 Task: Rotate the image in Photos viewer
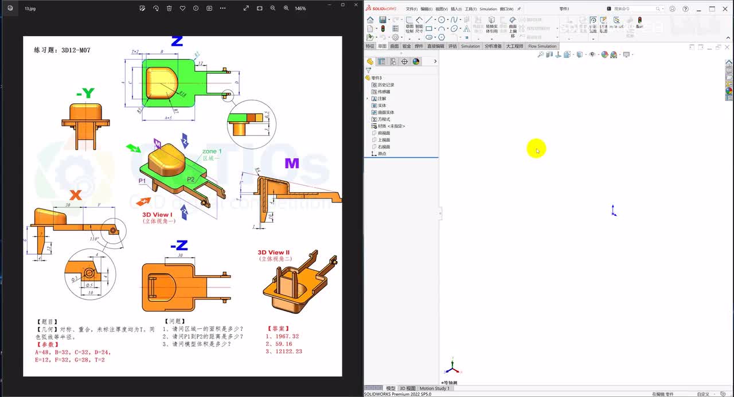tap(156, 8)
